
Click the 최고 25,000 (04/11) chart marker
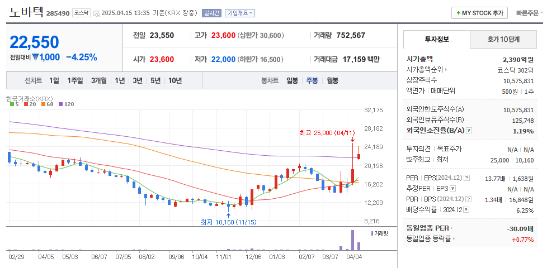327,133
